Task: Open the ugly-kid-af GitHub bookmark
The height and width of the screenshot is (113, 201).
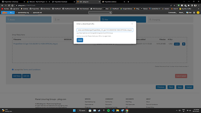Action: pyautogui.click(x=15, y=9)
